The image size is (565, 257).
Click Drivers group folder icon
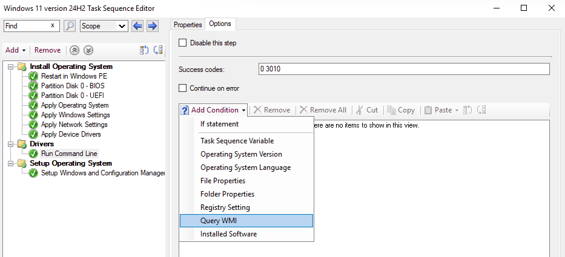[x=22, y=144]
